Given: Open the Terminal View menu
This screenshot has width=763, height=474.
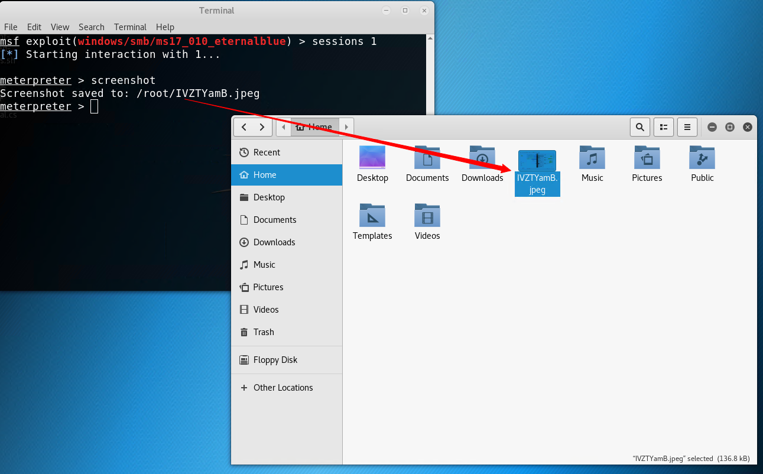Looking at the screenshot, I should point(60,27).
